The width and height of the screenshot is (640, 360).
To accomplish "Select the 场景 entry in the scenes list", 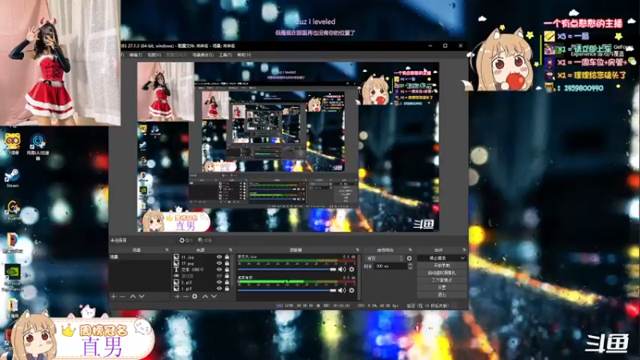I will (139, 257).
